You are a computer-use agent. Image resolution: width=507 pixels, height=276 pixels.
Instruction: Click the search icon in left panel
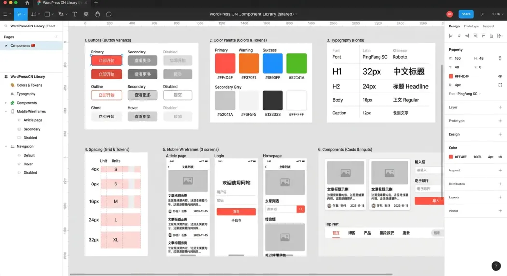[6, 26]
